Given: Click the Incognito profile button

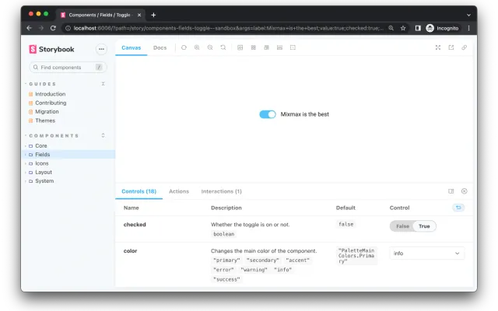Looking at the screenshot, I should [x=443, y=28].
